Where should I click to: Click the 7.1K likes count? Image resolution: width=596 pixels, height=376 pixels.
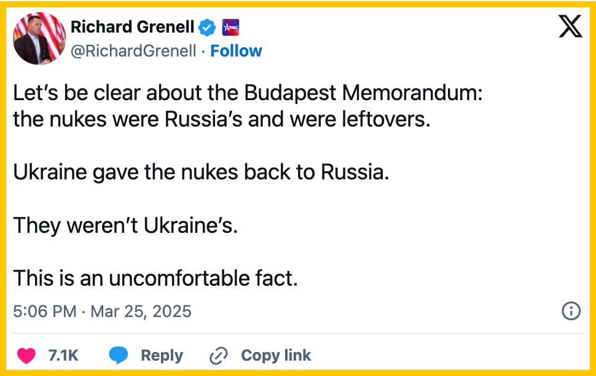pos(63,356)
